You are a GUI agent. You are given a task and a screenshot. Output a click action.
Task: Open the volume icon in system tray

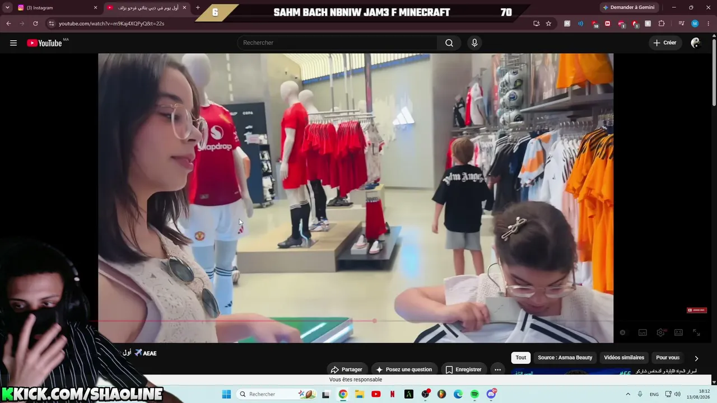677,394
